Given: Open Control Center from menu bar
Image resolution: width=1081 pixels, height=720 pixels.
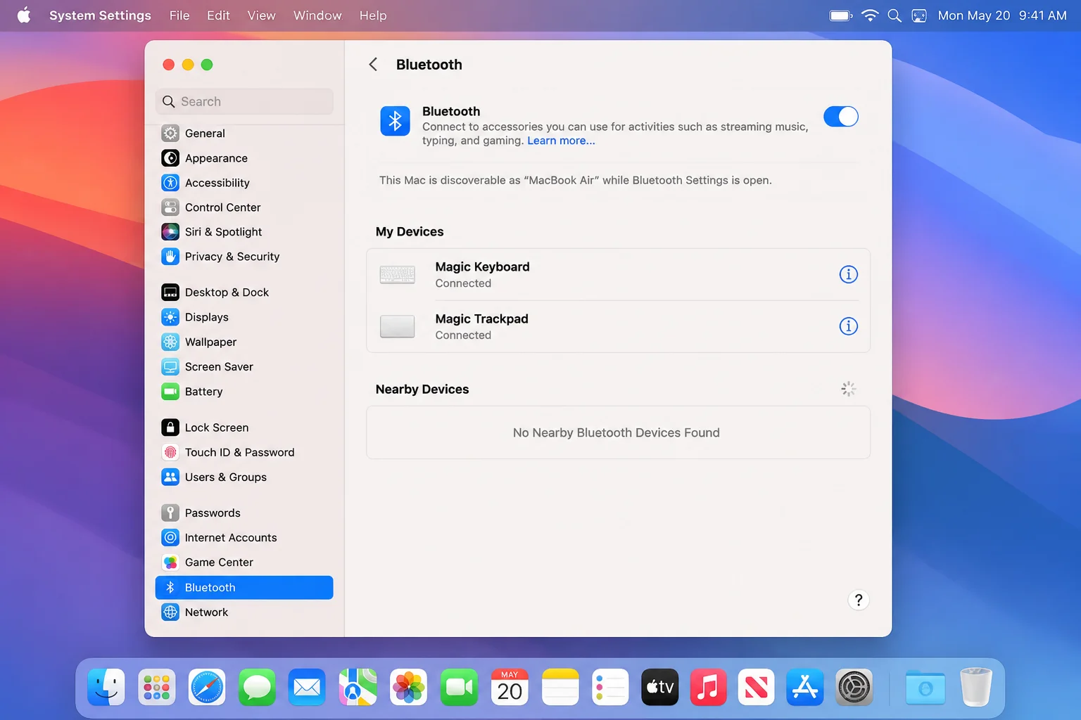Looking at the screenshot, I should tap(919, 15).
